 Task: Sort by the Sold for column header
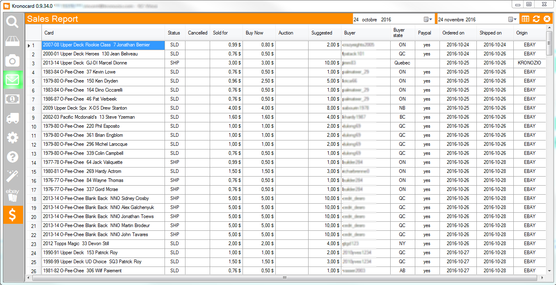(x=227, y=33)
